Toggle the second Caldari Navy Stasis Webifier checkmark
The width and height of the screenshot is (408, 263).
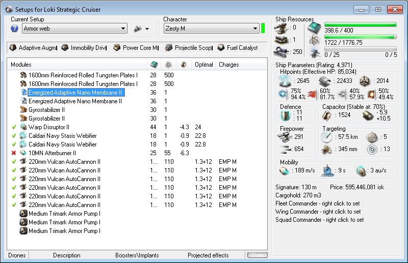point(14,144)
